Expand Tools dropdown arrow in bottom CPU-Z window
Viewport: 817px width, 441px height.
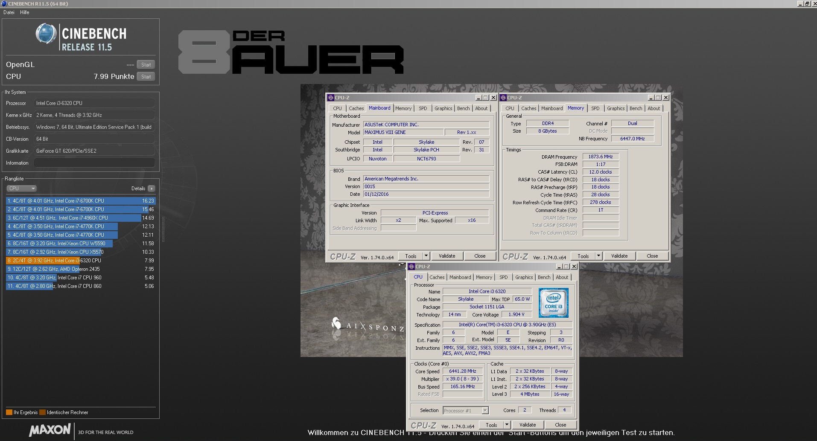tap(506, 425)
